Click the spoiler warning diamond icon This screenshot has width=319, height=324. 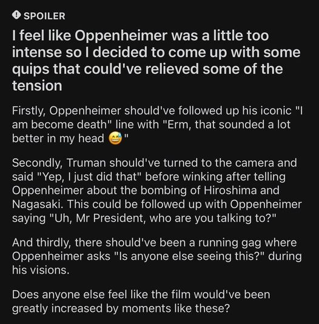[16, 15]
